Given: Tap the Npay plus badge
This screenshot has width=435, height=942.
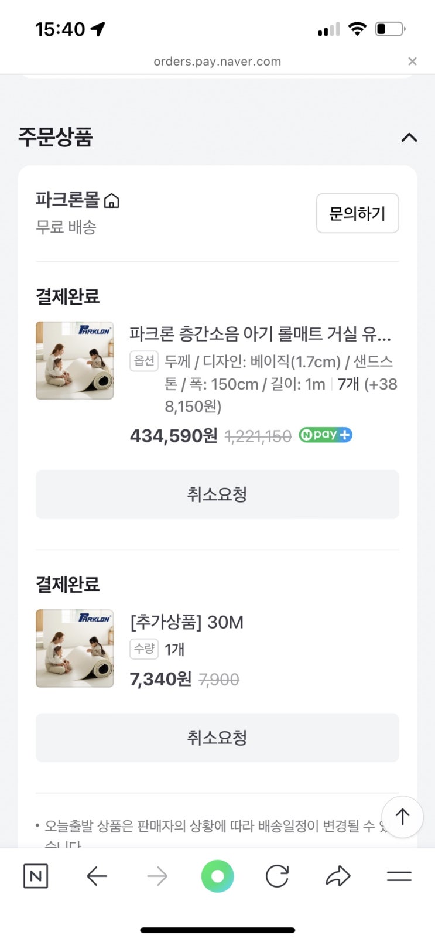Looking at the screenshot, I should [325, 435].
